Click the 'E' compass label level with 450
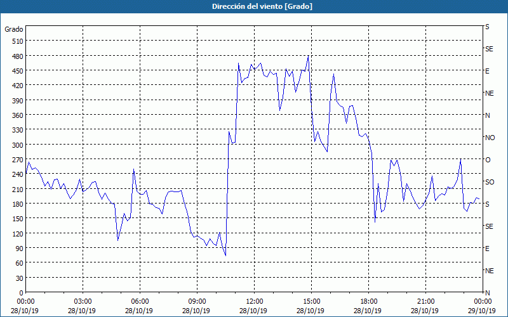The height and width of the screenshot is (317, 508). tap(487, 71)
